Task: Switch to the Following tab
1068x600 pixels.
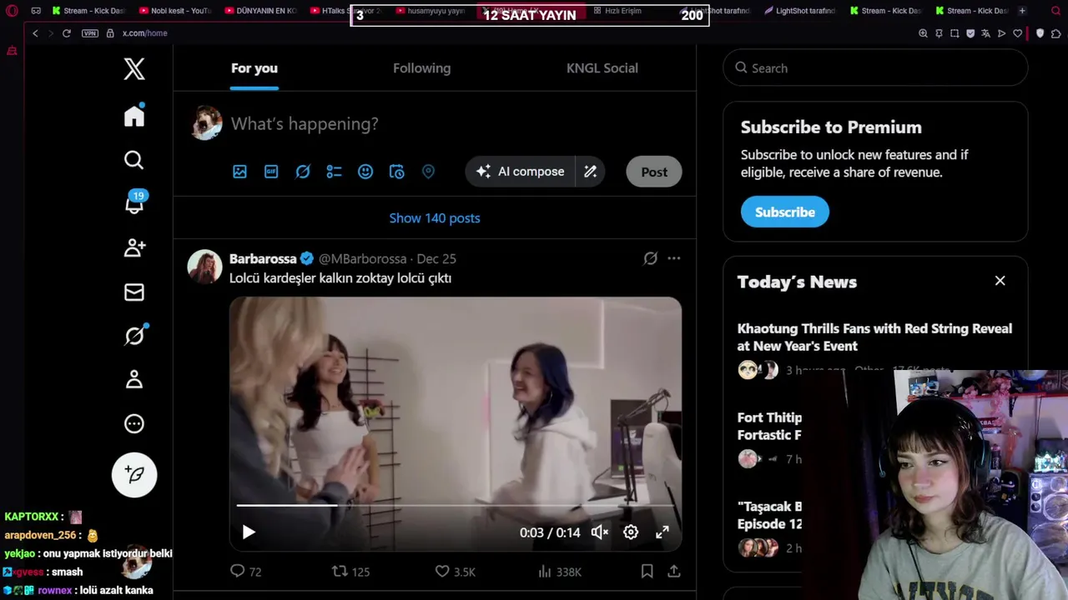Action: [x=421, y=68]
